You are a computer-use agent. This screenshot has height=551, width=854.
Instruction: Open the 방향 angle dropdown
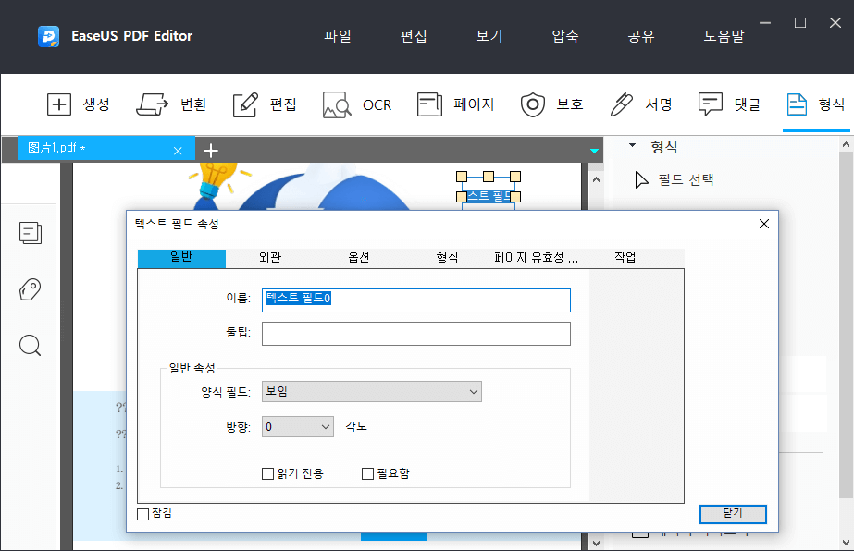(297, 426)
